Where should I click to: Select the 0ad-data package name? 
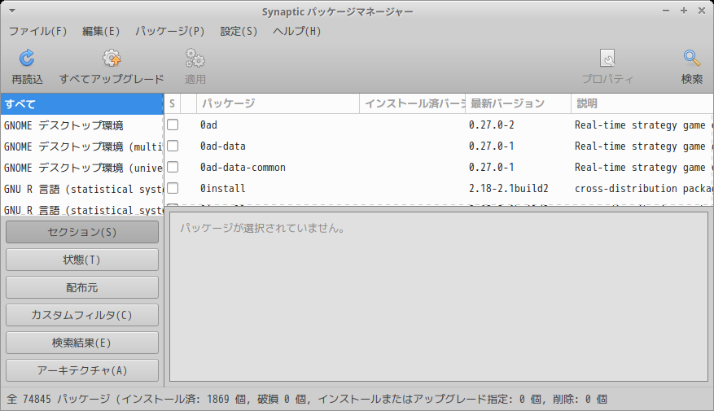(223, 146)
